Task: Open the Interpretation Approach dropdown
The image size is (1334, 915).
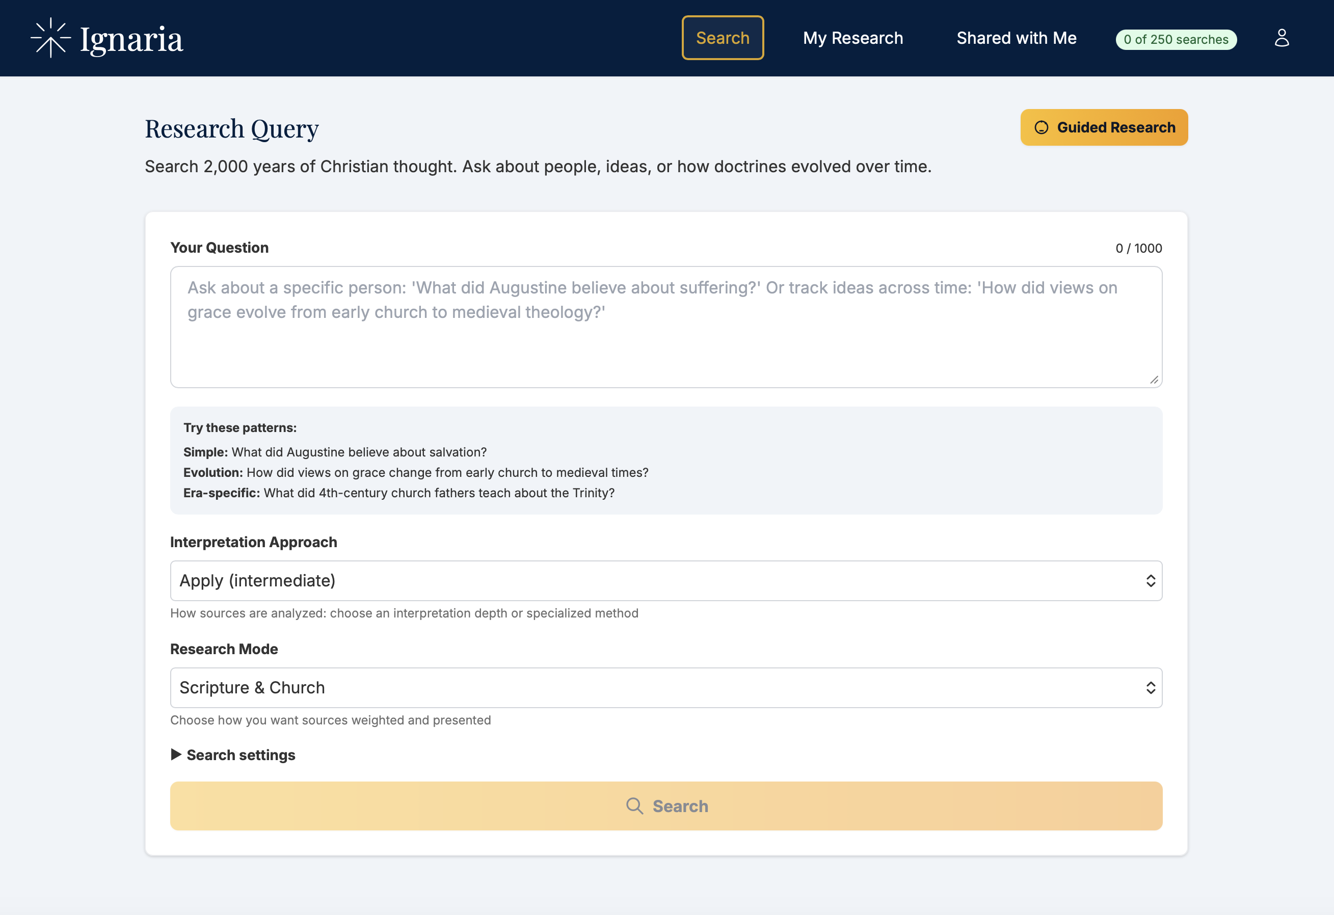Action: click(x=665, y=580)
